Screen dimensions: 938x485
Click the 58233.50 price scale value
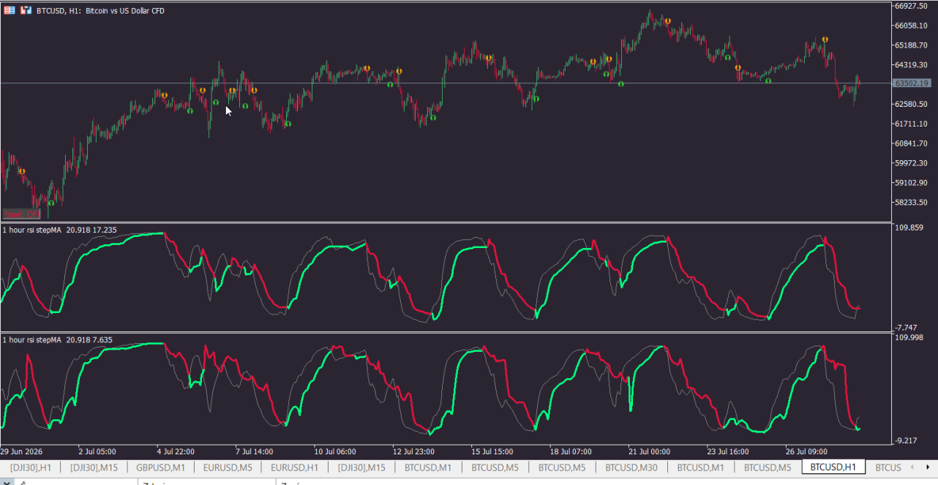click(x=911, y=203)
